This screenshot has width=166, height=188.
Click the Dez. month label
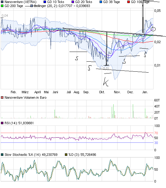[x=130, y=92]
